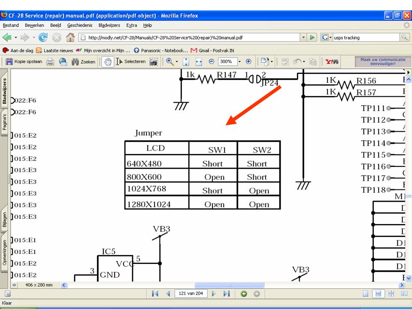Open the rotate pages dropdown arrow
The height and width of the screenshot is (309, 412).
(x=272, y=62)
